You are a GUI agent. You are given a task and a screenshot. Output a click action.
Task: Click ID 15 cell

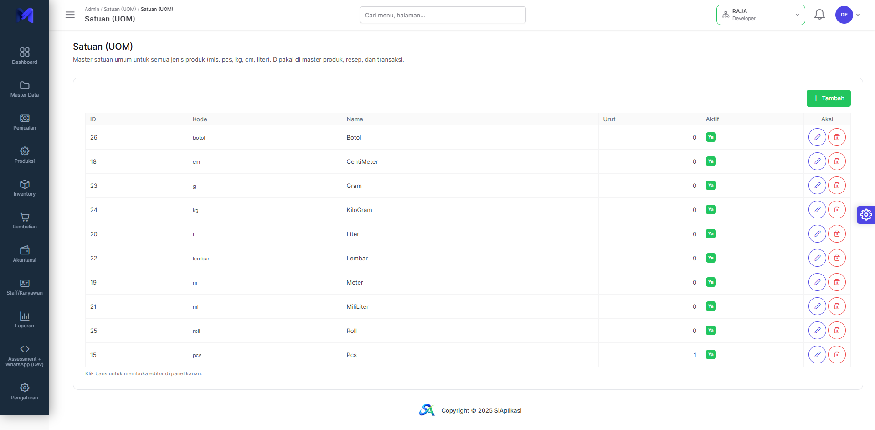tap(137, 355)
